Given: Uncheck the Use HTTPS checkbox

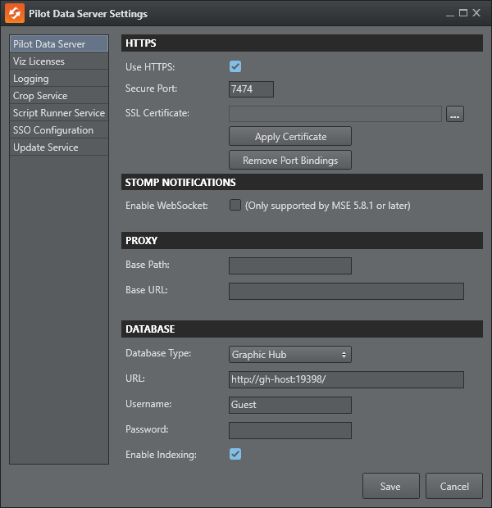Looking at the screenshot, I should 235,66.
